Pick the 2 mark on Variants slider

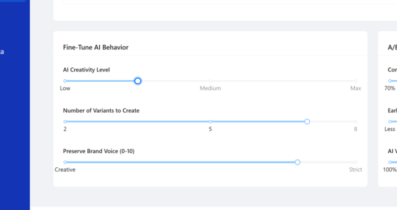pos(65,129)
